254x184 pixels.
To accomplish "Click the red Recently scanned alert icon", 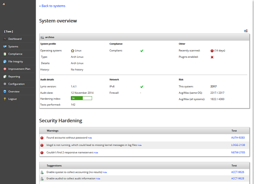I will point(212,51).
